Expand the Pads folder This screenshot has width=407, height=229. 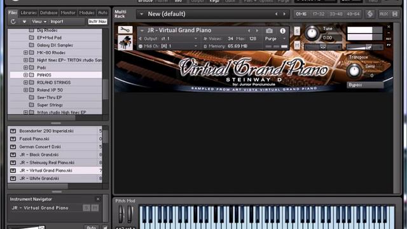[x=25, y=67]
